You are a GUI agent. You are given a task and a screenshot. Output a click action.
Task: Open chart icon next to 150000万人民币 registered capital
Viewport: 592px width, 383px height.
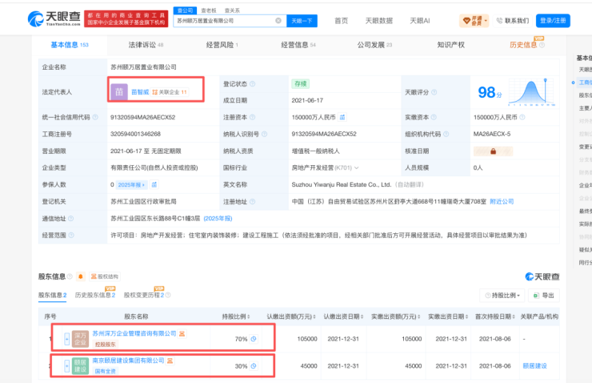pyautogui.click(x=342, y=117)
